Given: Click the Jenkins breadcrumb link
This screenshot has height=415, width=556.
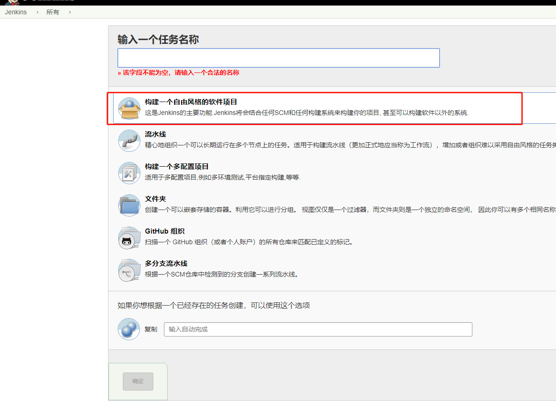Looking at the screenshot, I should point(16,12).
